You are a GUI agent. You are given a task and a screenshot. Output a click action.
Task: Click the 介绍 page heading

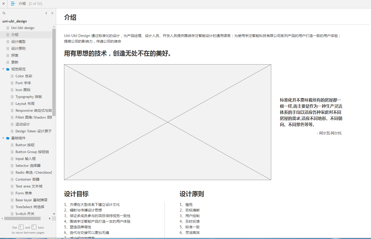pyautogui.click(x=70, y=17)
